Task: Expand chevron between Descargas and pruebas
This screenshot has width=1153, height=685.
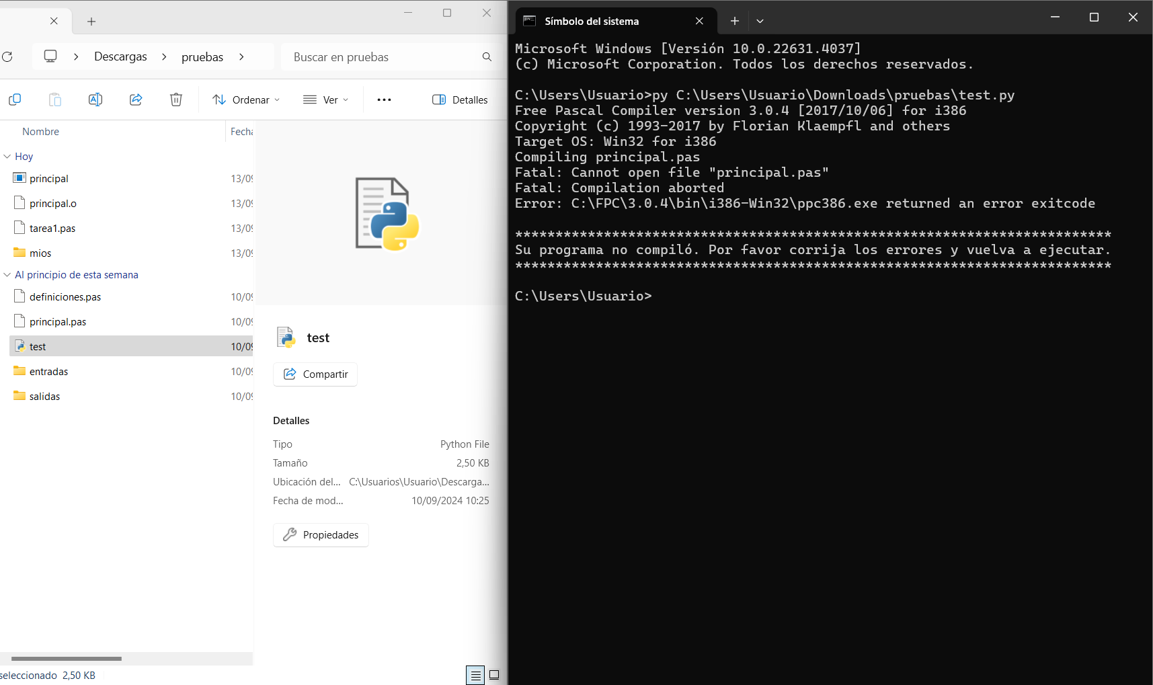Action: 164,56
